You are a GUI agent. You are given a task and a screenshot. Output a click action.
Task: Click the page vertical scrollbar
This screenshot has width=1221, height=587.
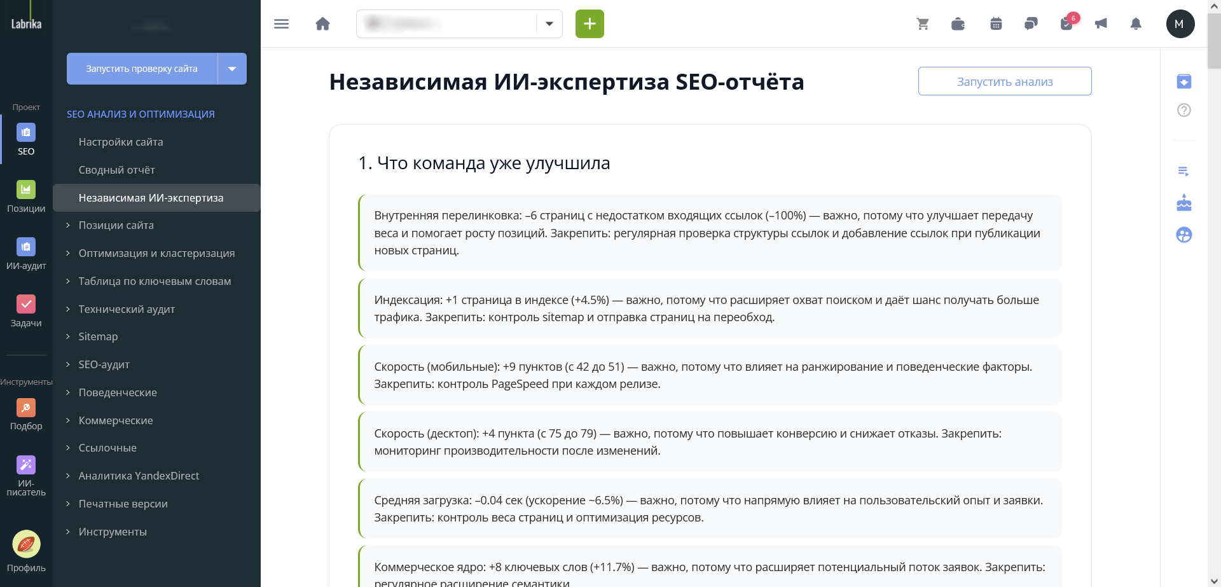1214,41
